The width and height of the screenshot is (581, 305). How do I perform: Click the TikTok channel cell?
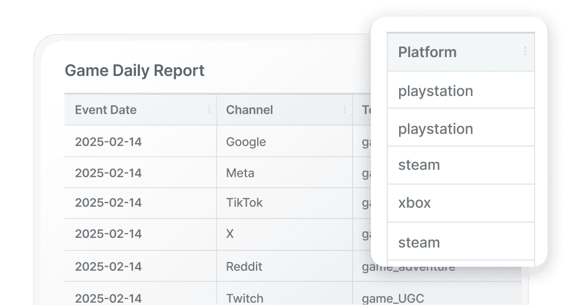point(244,203)
